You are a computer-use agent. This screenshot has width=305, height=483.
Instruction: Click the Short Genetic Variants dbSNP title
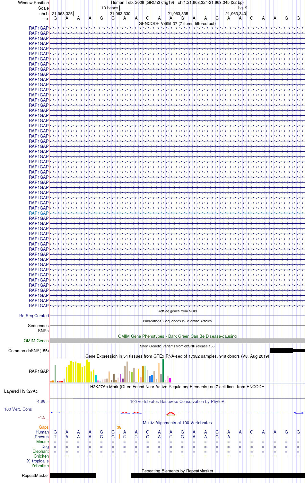pyautogui.click(x=177, y=346)
